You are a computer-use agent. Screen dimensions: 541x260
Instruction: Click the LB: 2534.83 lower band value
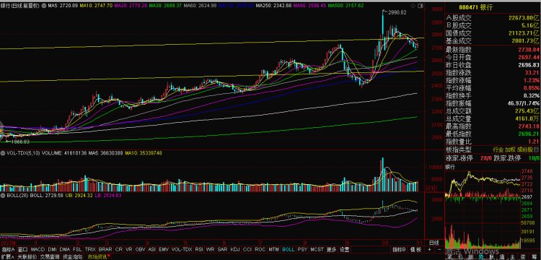point(108,196)
